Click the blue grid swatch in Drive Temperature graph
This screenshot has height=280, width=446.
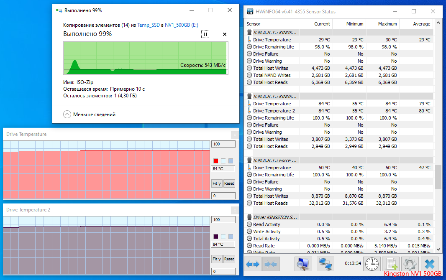[x=231, y=161]
